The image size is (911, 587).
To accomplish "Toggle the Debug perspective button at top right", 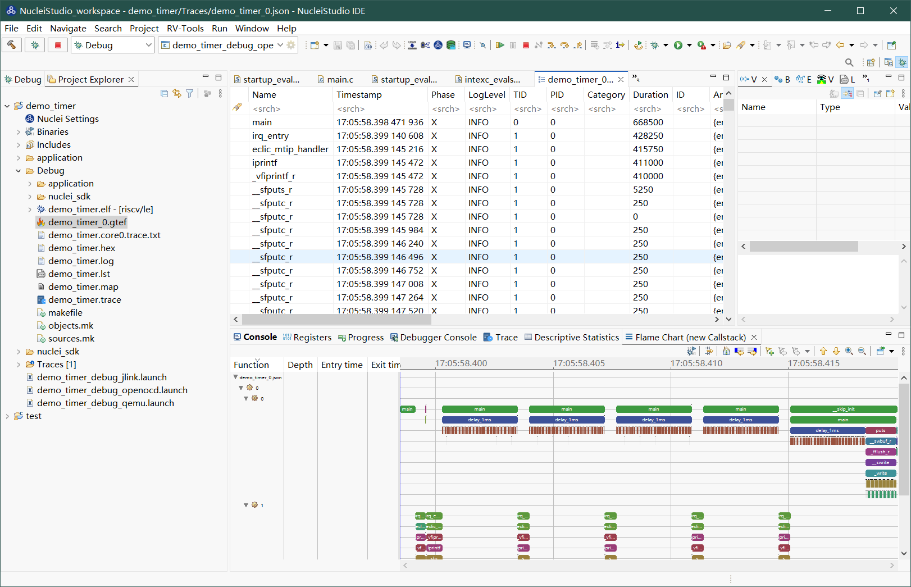I will (x=902, y=62).
